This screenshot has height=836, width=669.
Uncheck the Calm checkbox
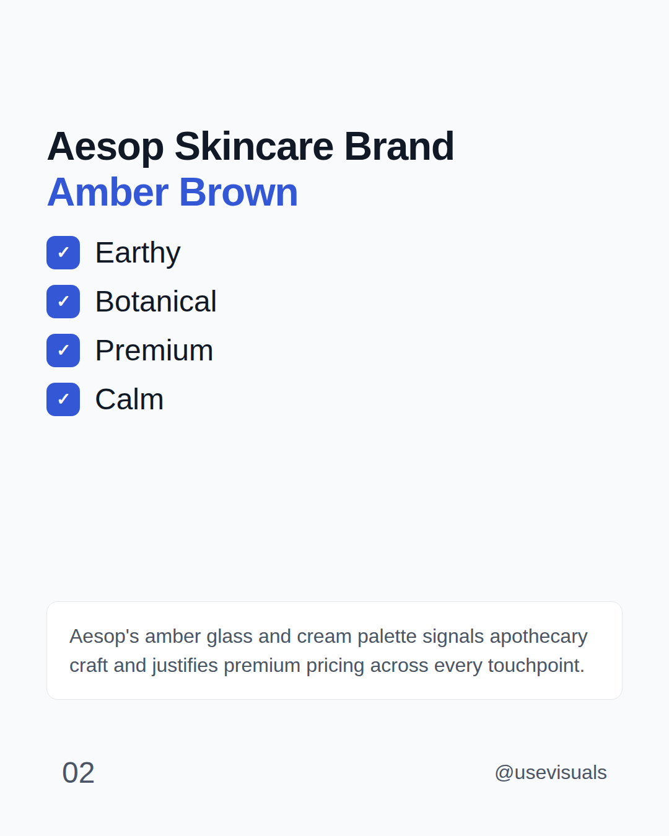click(63, 399)
